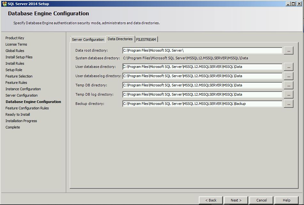Select the Data Directories tab
Viewport: 304px width, 205px height.
coord(120,39)
